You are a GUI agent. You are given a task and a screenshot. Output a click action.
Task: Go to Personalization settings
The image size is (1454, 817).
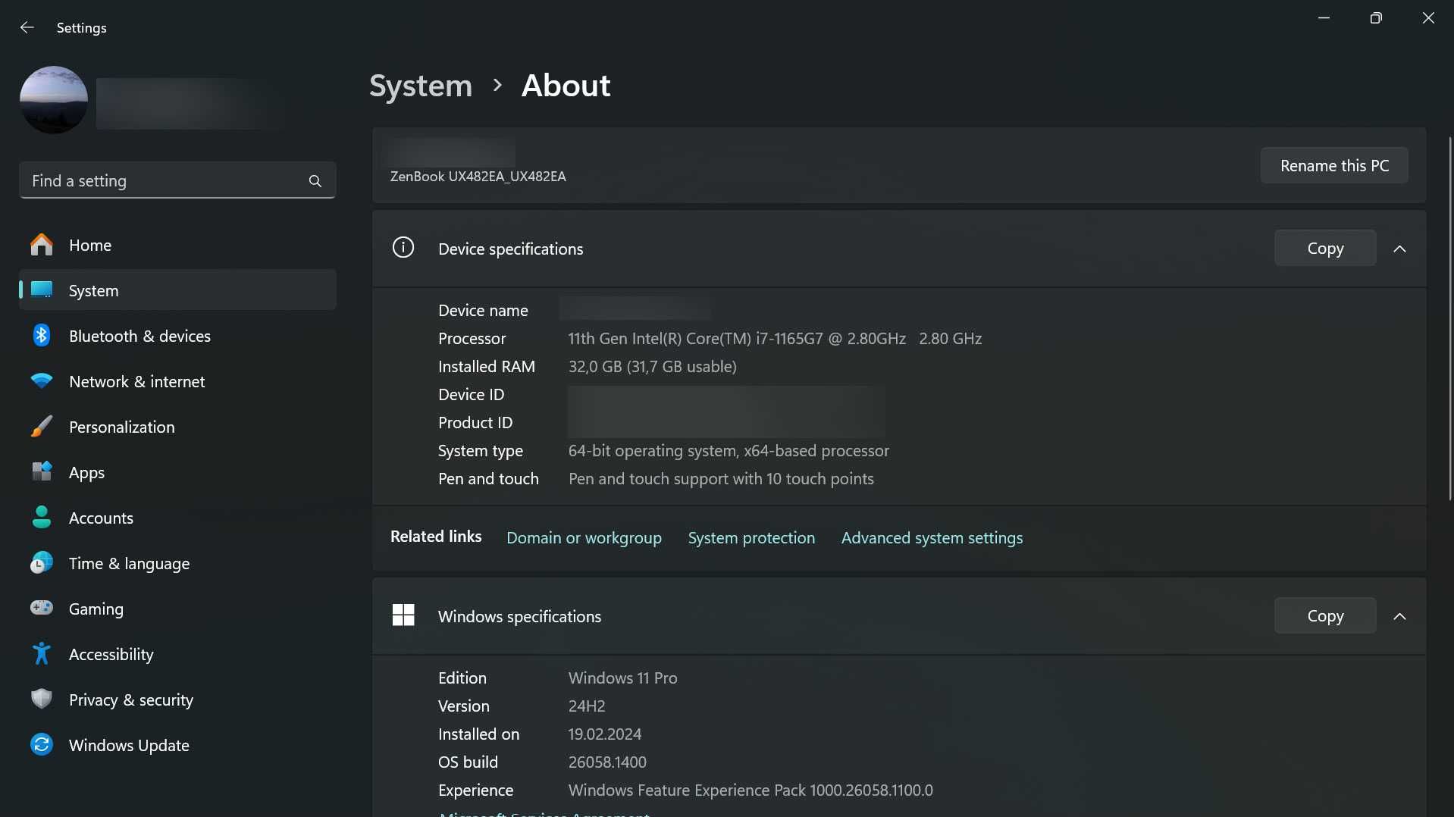click(x=121, y=427)
